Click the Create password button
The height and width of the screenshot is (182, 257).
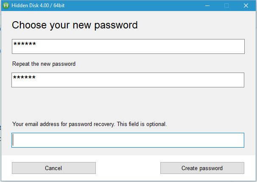point(202,168)
